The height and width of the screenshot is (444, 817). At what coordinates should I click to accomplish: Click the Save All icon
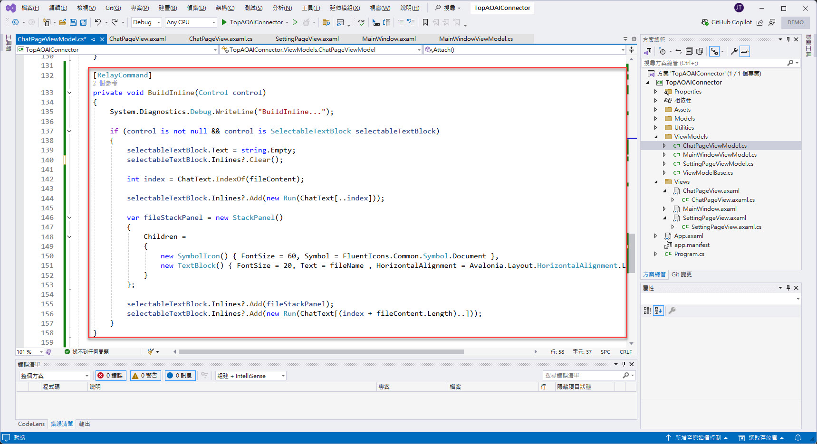click(84, 22)
